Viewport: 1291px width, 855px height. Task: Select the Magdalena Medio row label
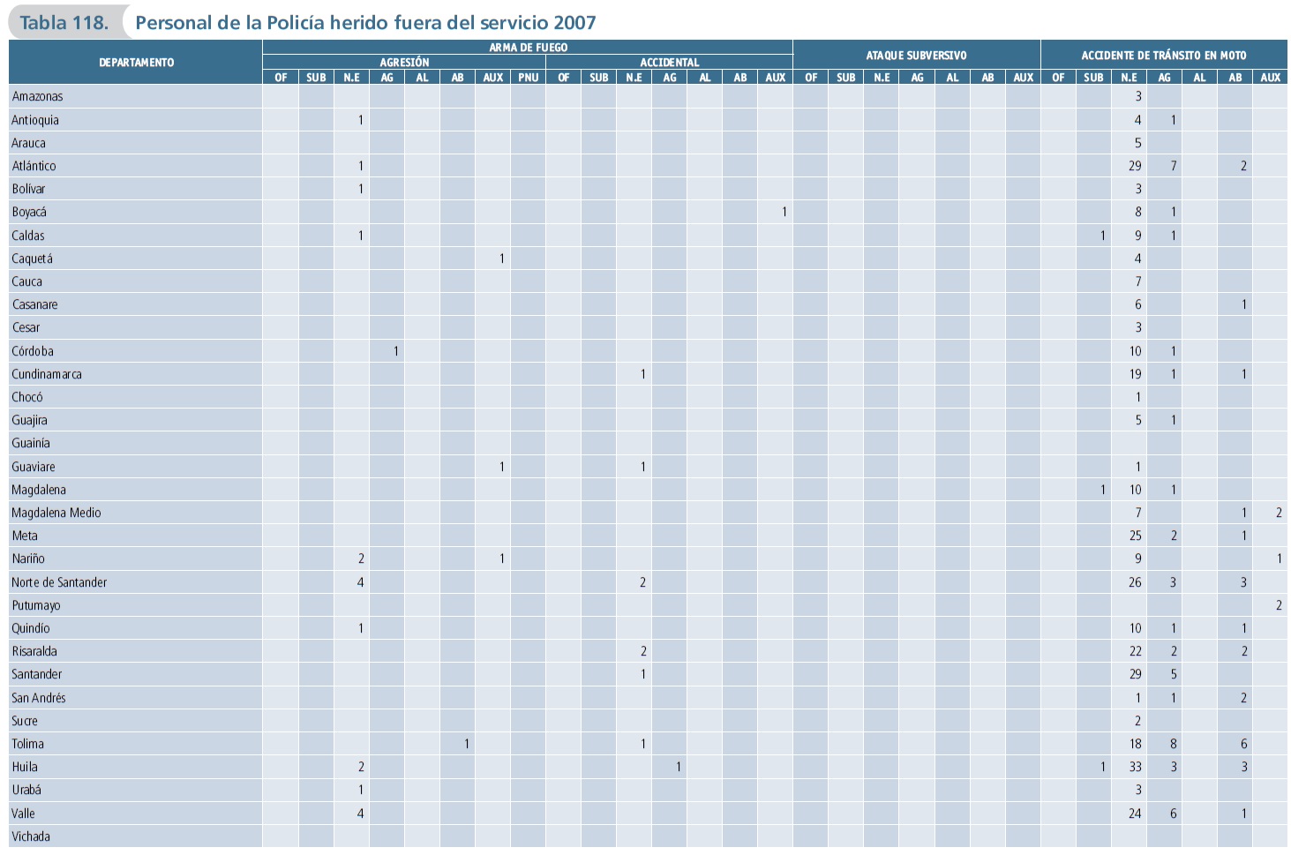tap(56, 513)
